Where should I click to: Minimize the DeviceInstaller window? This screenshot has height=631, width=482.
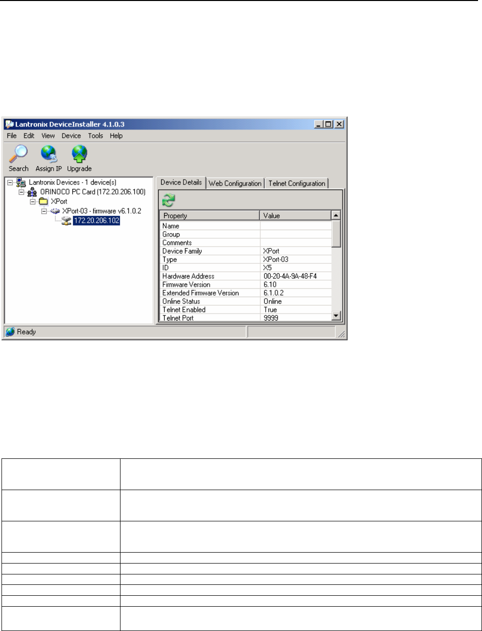pyautogui.click(x=319, y=125)
